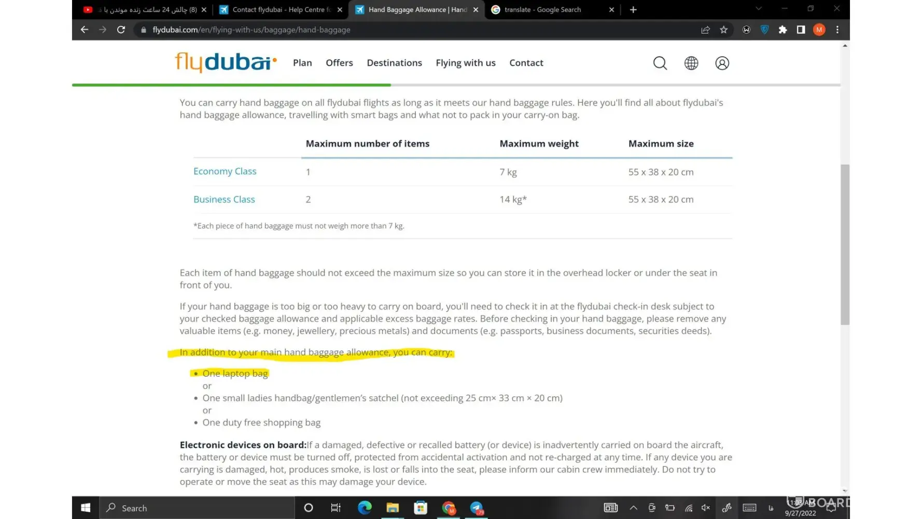Open Task View on the taskbar

[x=336, y=508]
